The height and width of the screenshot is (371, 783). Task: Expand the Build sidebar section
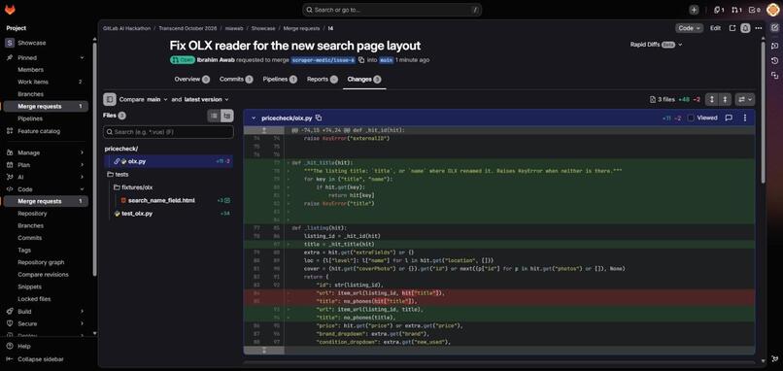click(x=82, y=311)
